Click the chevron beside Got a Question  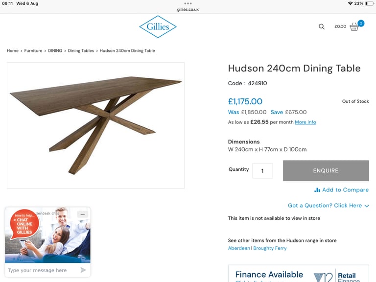(367, 206)
